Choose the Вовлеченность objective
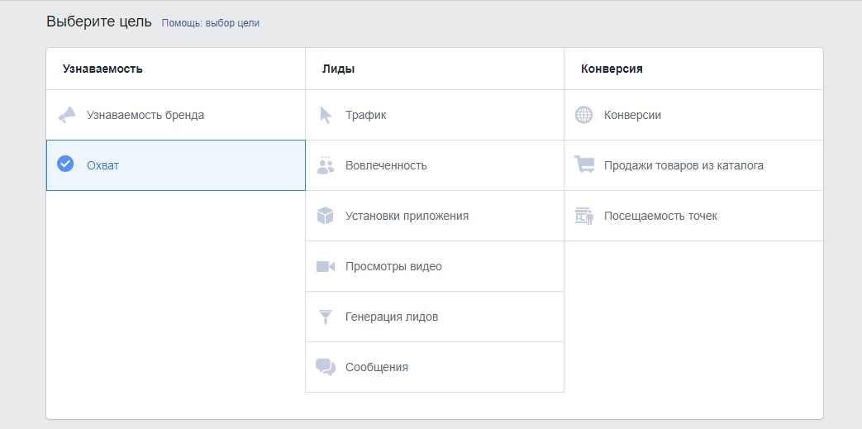This screenshot has height=429, width=862. (435, 165)
